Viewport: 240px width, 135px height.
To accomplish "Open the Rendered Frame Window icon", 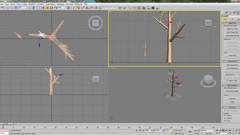I will tap(153, 8).
